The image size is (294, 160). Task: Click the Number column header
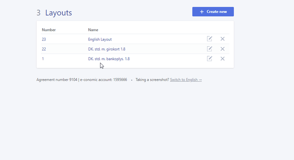pos(49,30)
